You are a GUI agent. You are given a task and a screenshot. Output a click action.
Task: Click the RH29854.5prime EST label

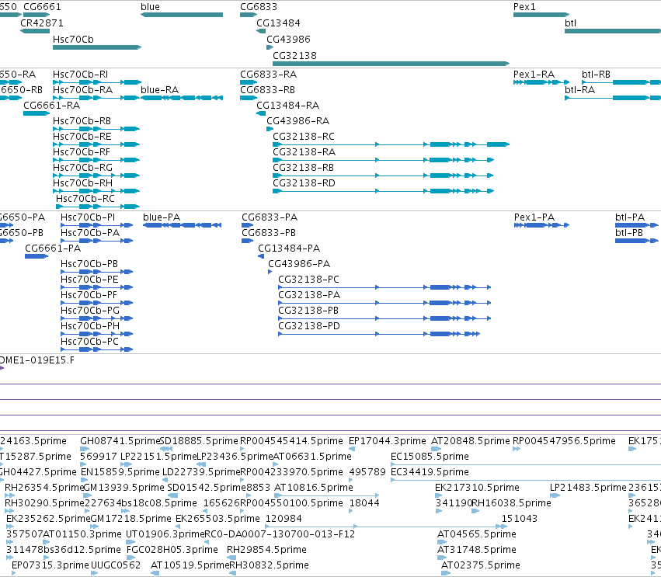click(266, 550)
